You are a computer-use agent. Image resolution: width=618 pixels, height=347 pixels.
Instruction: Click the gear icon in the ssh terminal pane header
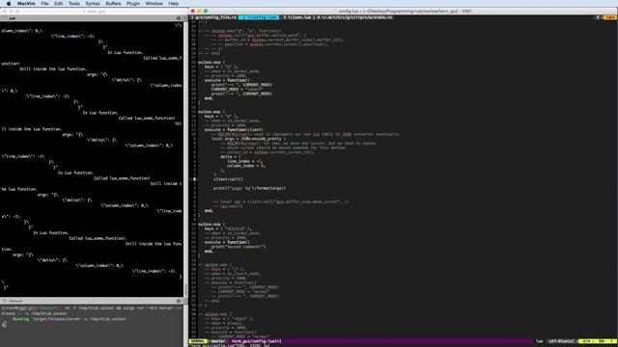179,18
